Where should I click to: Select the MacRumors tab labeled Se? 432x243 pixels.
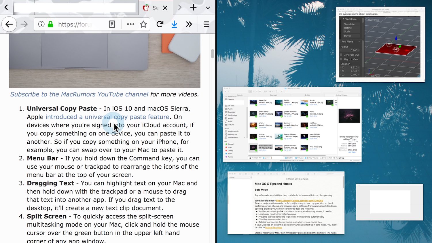point(155,8)
